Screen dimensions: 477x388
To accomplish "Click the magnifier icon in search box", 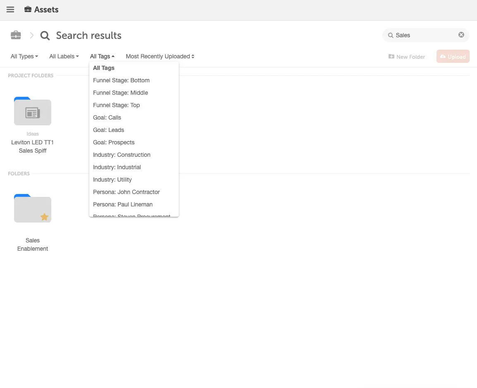I will coord(391,35).
